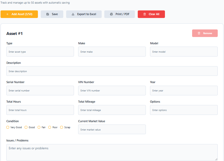
Task: Click the trash icon in Clear All
Action: [x=145, y=14]
